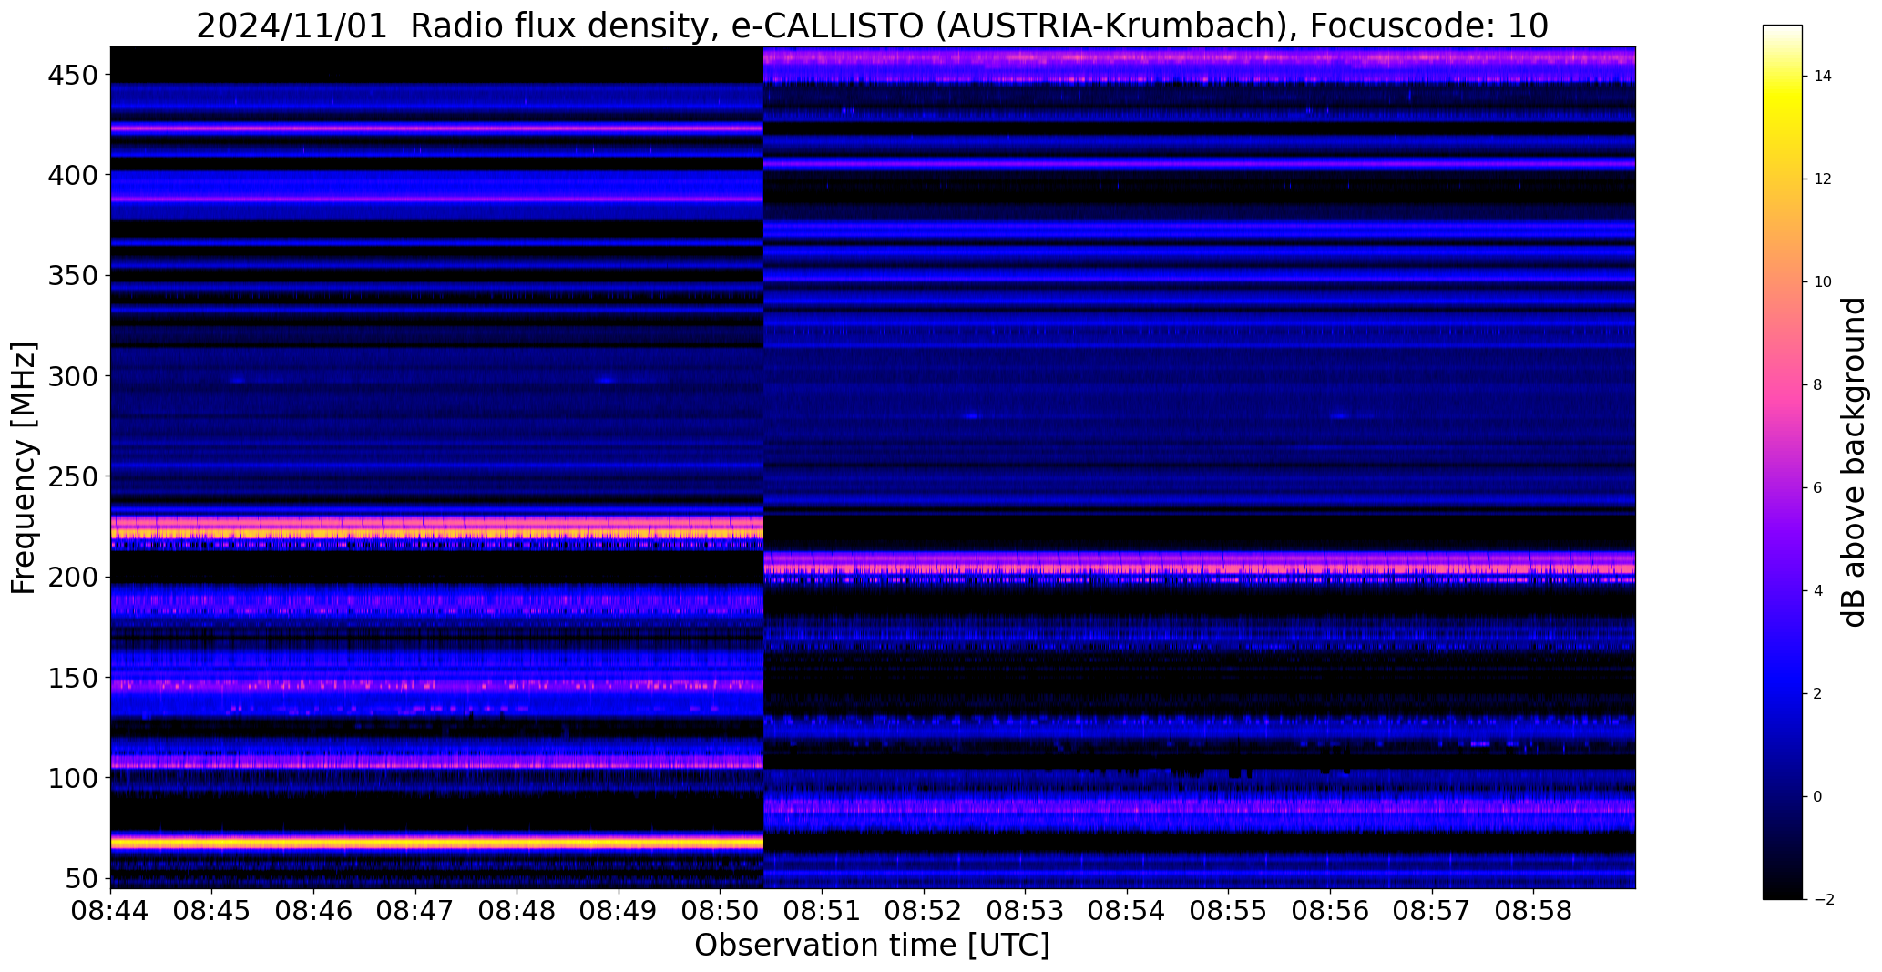The image size is (1882, 972).
Task: Click the 50 frequency tick label
Action: (x=84, y=879)
